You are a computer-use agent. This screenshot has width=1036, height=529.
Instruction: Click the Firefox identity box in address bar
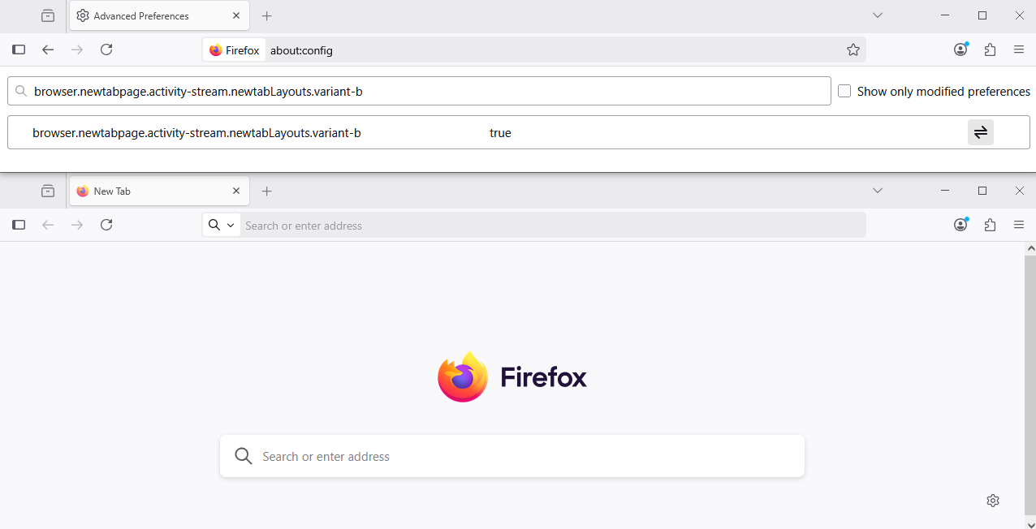pos(234,50)
